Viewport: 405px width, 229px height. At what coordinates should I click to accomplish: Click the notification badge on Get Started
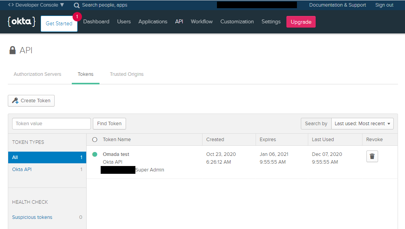tap(77, 17)
